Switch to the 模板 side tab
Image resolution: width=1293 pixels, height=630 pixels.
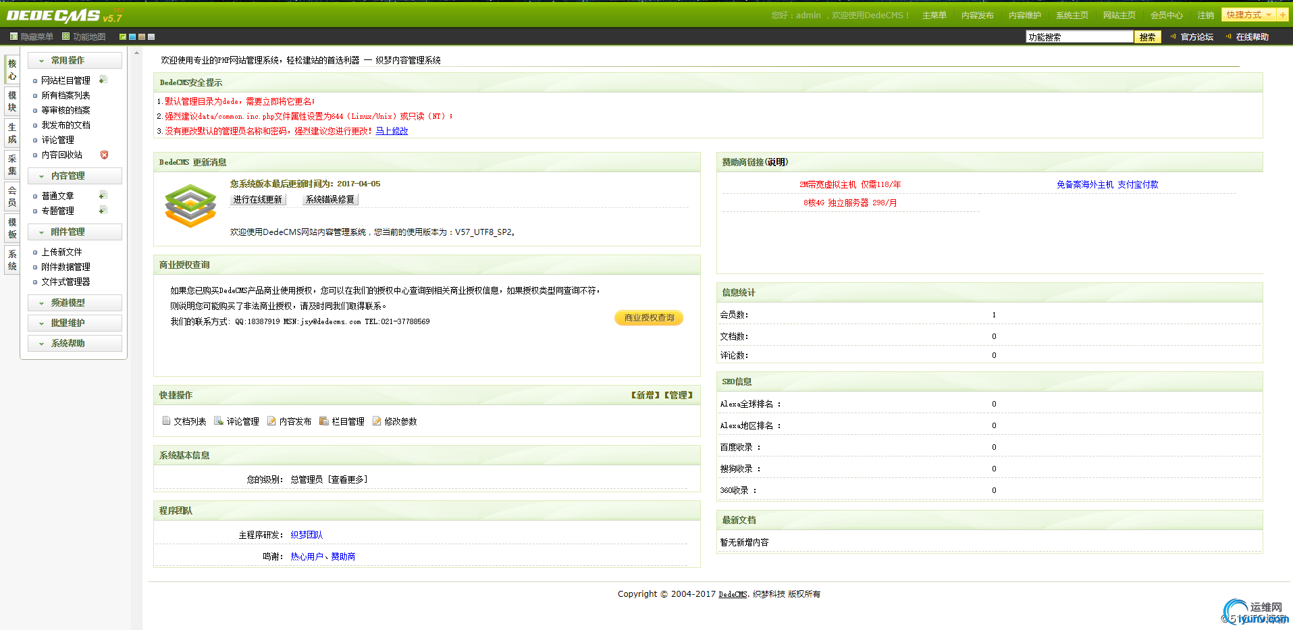coord(12,228)
